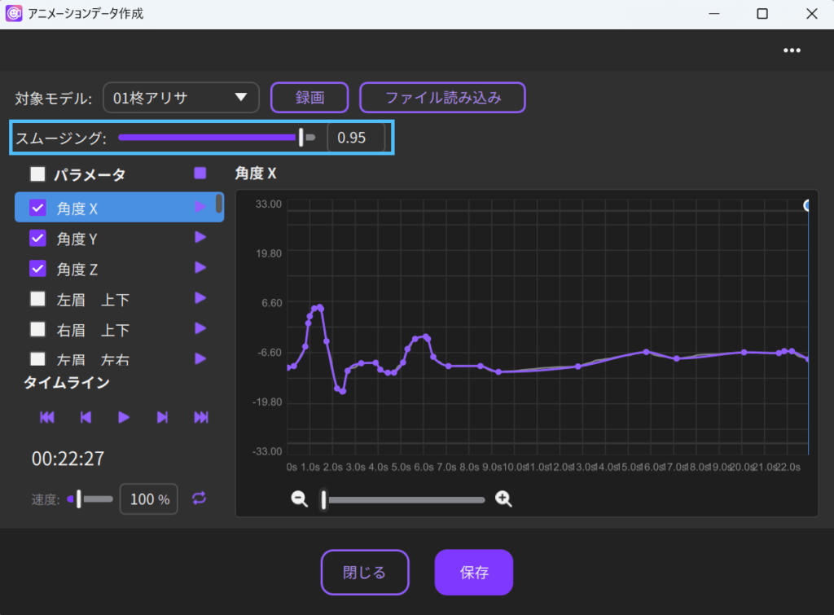This screenshot has height=615, width=834.
Task: Click the 録画 record button
Action: 309,98
